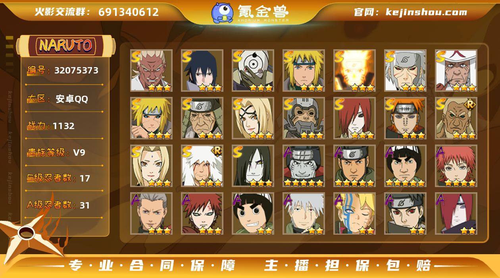Open the glowing Nine-Tails Chakra Naruto portrait
Viewport: 500px width, 278px height.
point(355,70)
